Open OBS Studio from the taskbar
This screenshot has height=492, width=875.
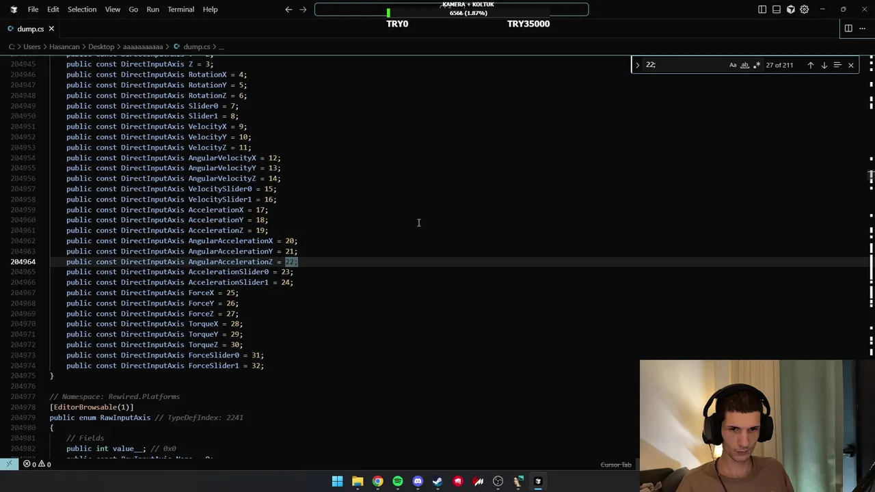click(x=498, y=481)
